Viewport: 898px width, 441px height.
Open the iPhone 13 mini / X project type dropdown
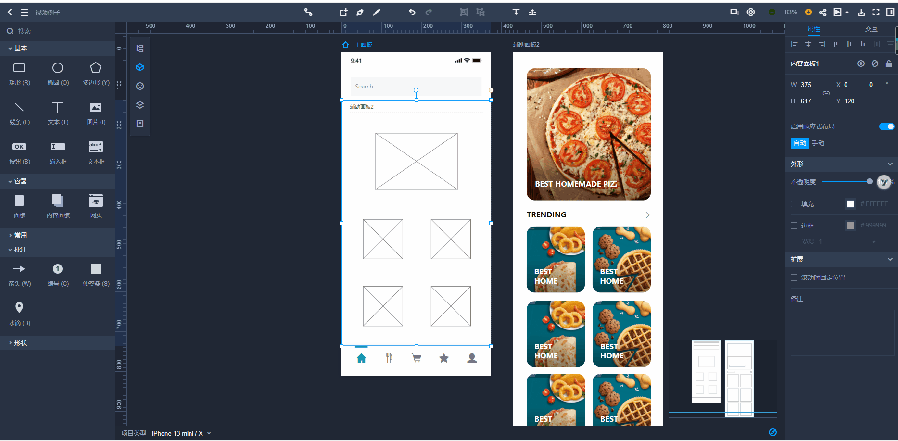pos(181,433)
